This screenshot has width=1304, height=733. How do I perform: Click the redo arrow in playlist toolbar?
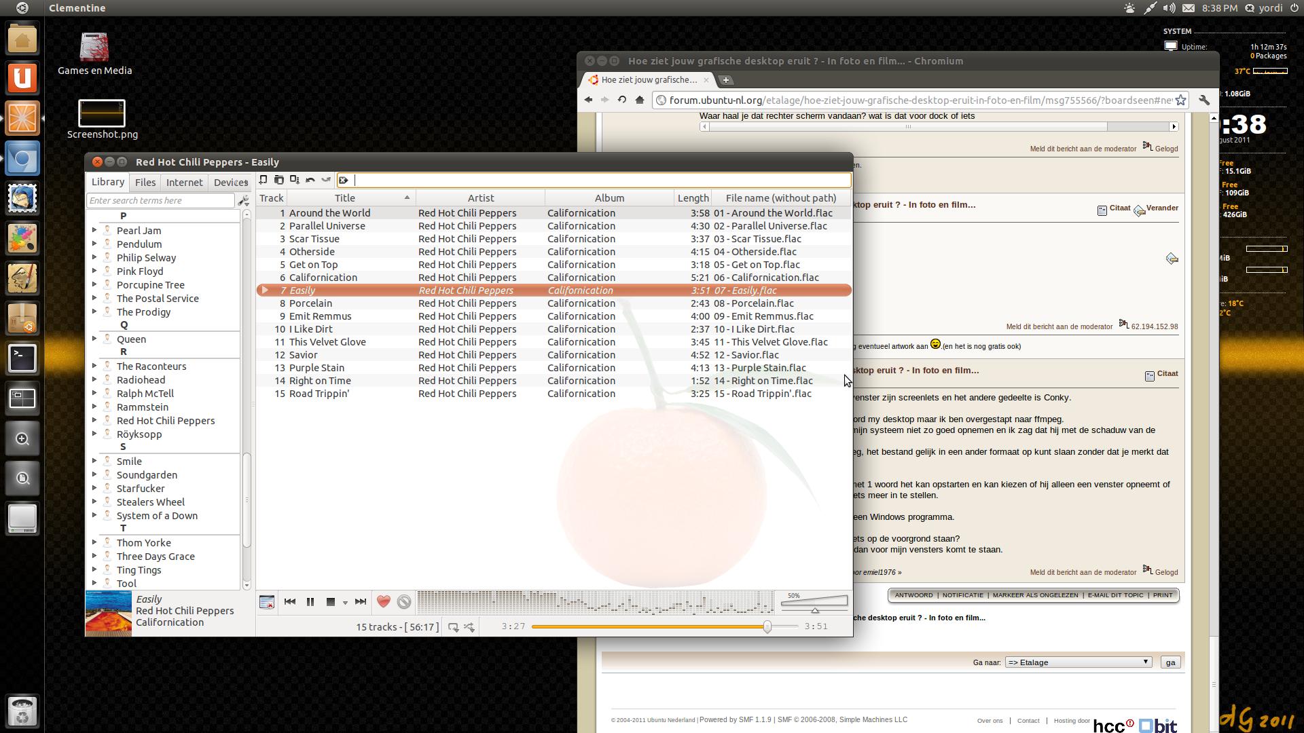point(326,180)
